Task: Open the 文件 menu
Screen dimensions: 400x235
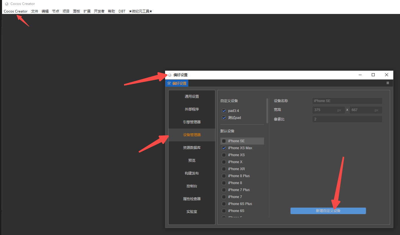Action: [x=35, y=11]
